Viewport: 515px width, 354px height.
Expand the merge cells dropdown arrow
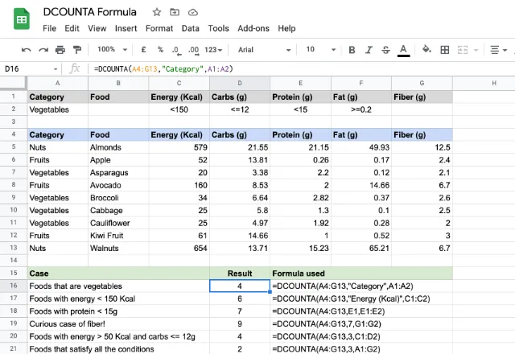point(476,50)
